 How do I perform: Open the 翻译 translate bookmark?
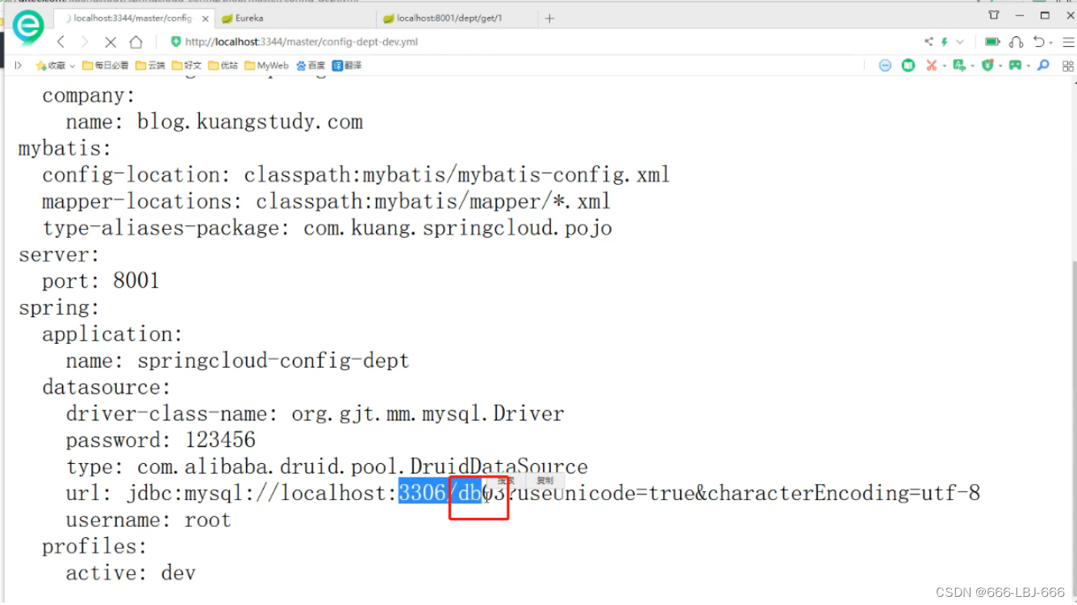tap(347, 65)
